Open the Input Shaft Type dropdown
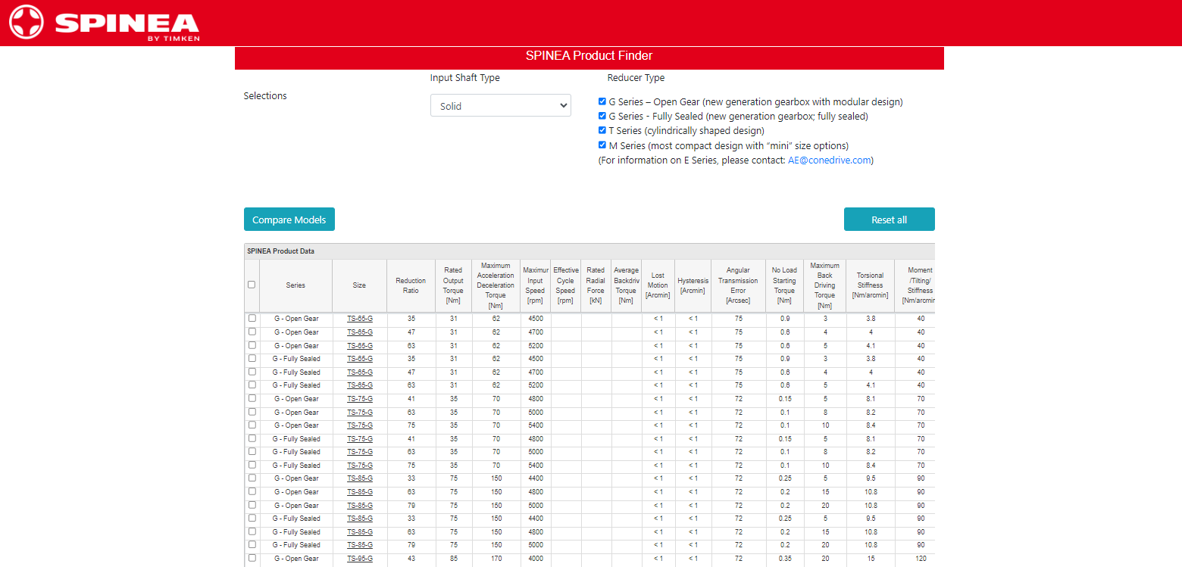 pos(500,106)
